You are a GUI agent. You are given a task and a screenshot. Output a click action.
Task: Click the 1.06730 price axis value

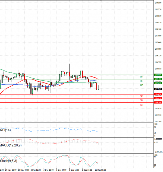pyautogui.click(x=158, y=56)
